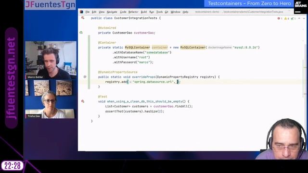308x173 pixels.
Task: Click the red error count indicator
Action: (x=280, y=18)
